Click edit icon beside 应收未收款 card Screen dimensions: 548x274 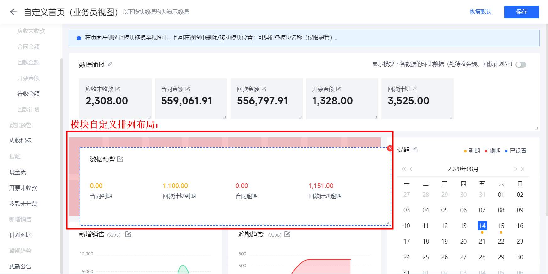pyautogui.click(x=118, y=89)
